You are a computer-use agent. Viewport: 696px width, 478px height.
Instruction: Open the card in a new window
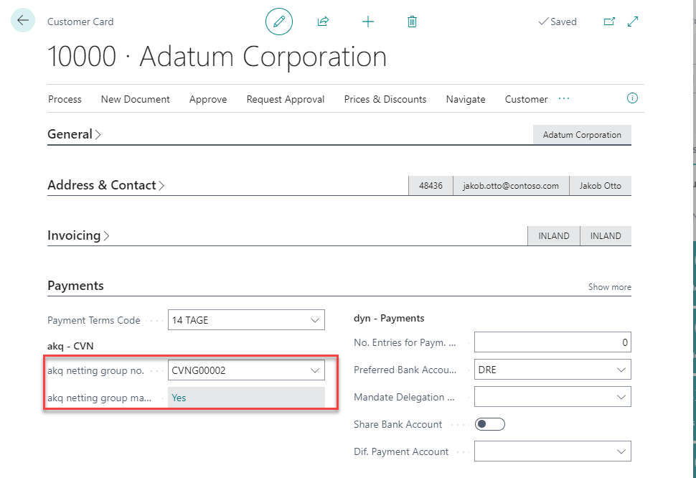(x=609, y=22)
